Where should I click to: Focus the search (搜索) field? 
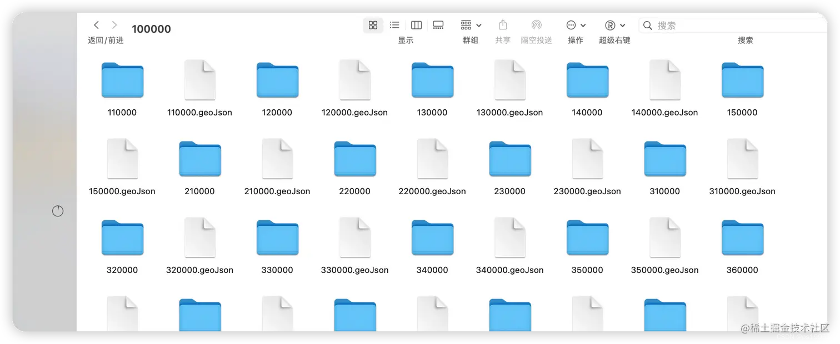pos(732,25)
